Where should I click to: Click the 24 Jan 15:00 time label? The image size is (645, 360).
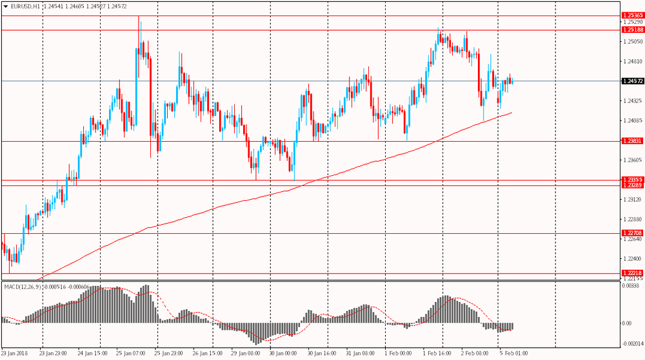[92, 353]
